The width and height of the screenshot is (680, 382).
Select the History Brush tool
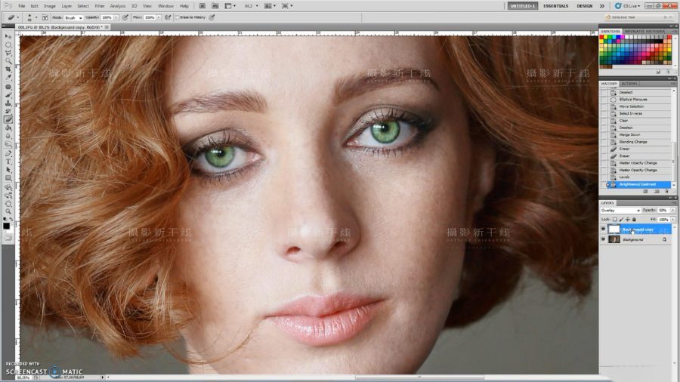(x=8, y=111)
